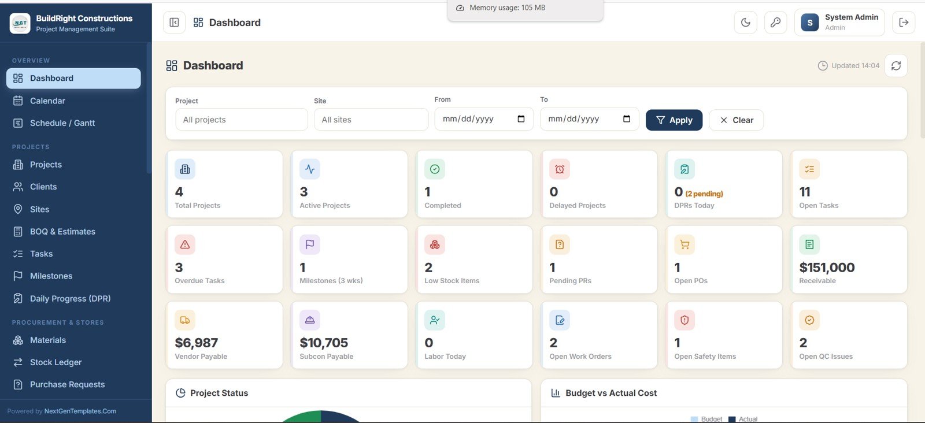Image resolution: width=925 pixels, height=423 pixels.
Task: Click the Open Tasks checklist icon
Action: tap(809, 169)
